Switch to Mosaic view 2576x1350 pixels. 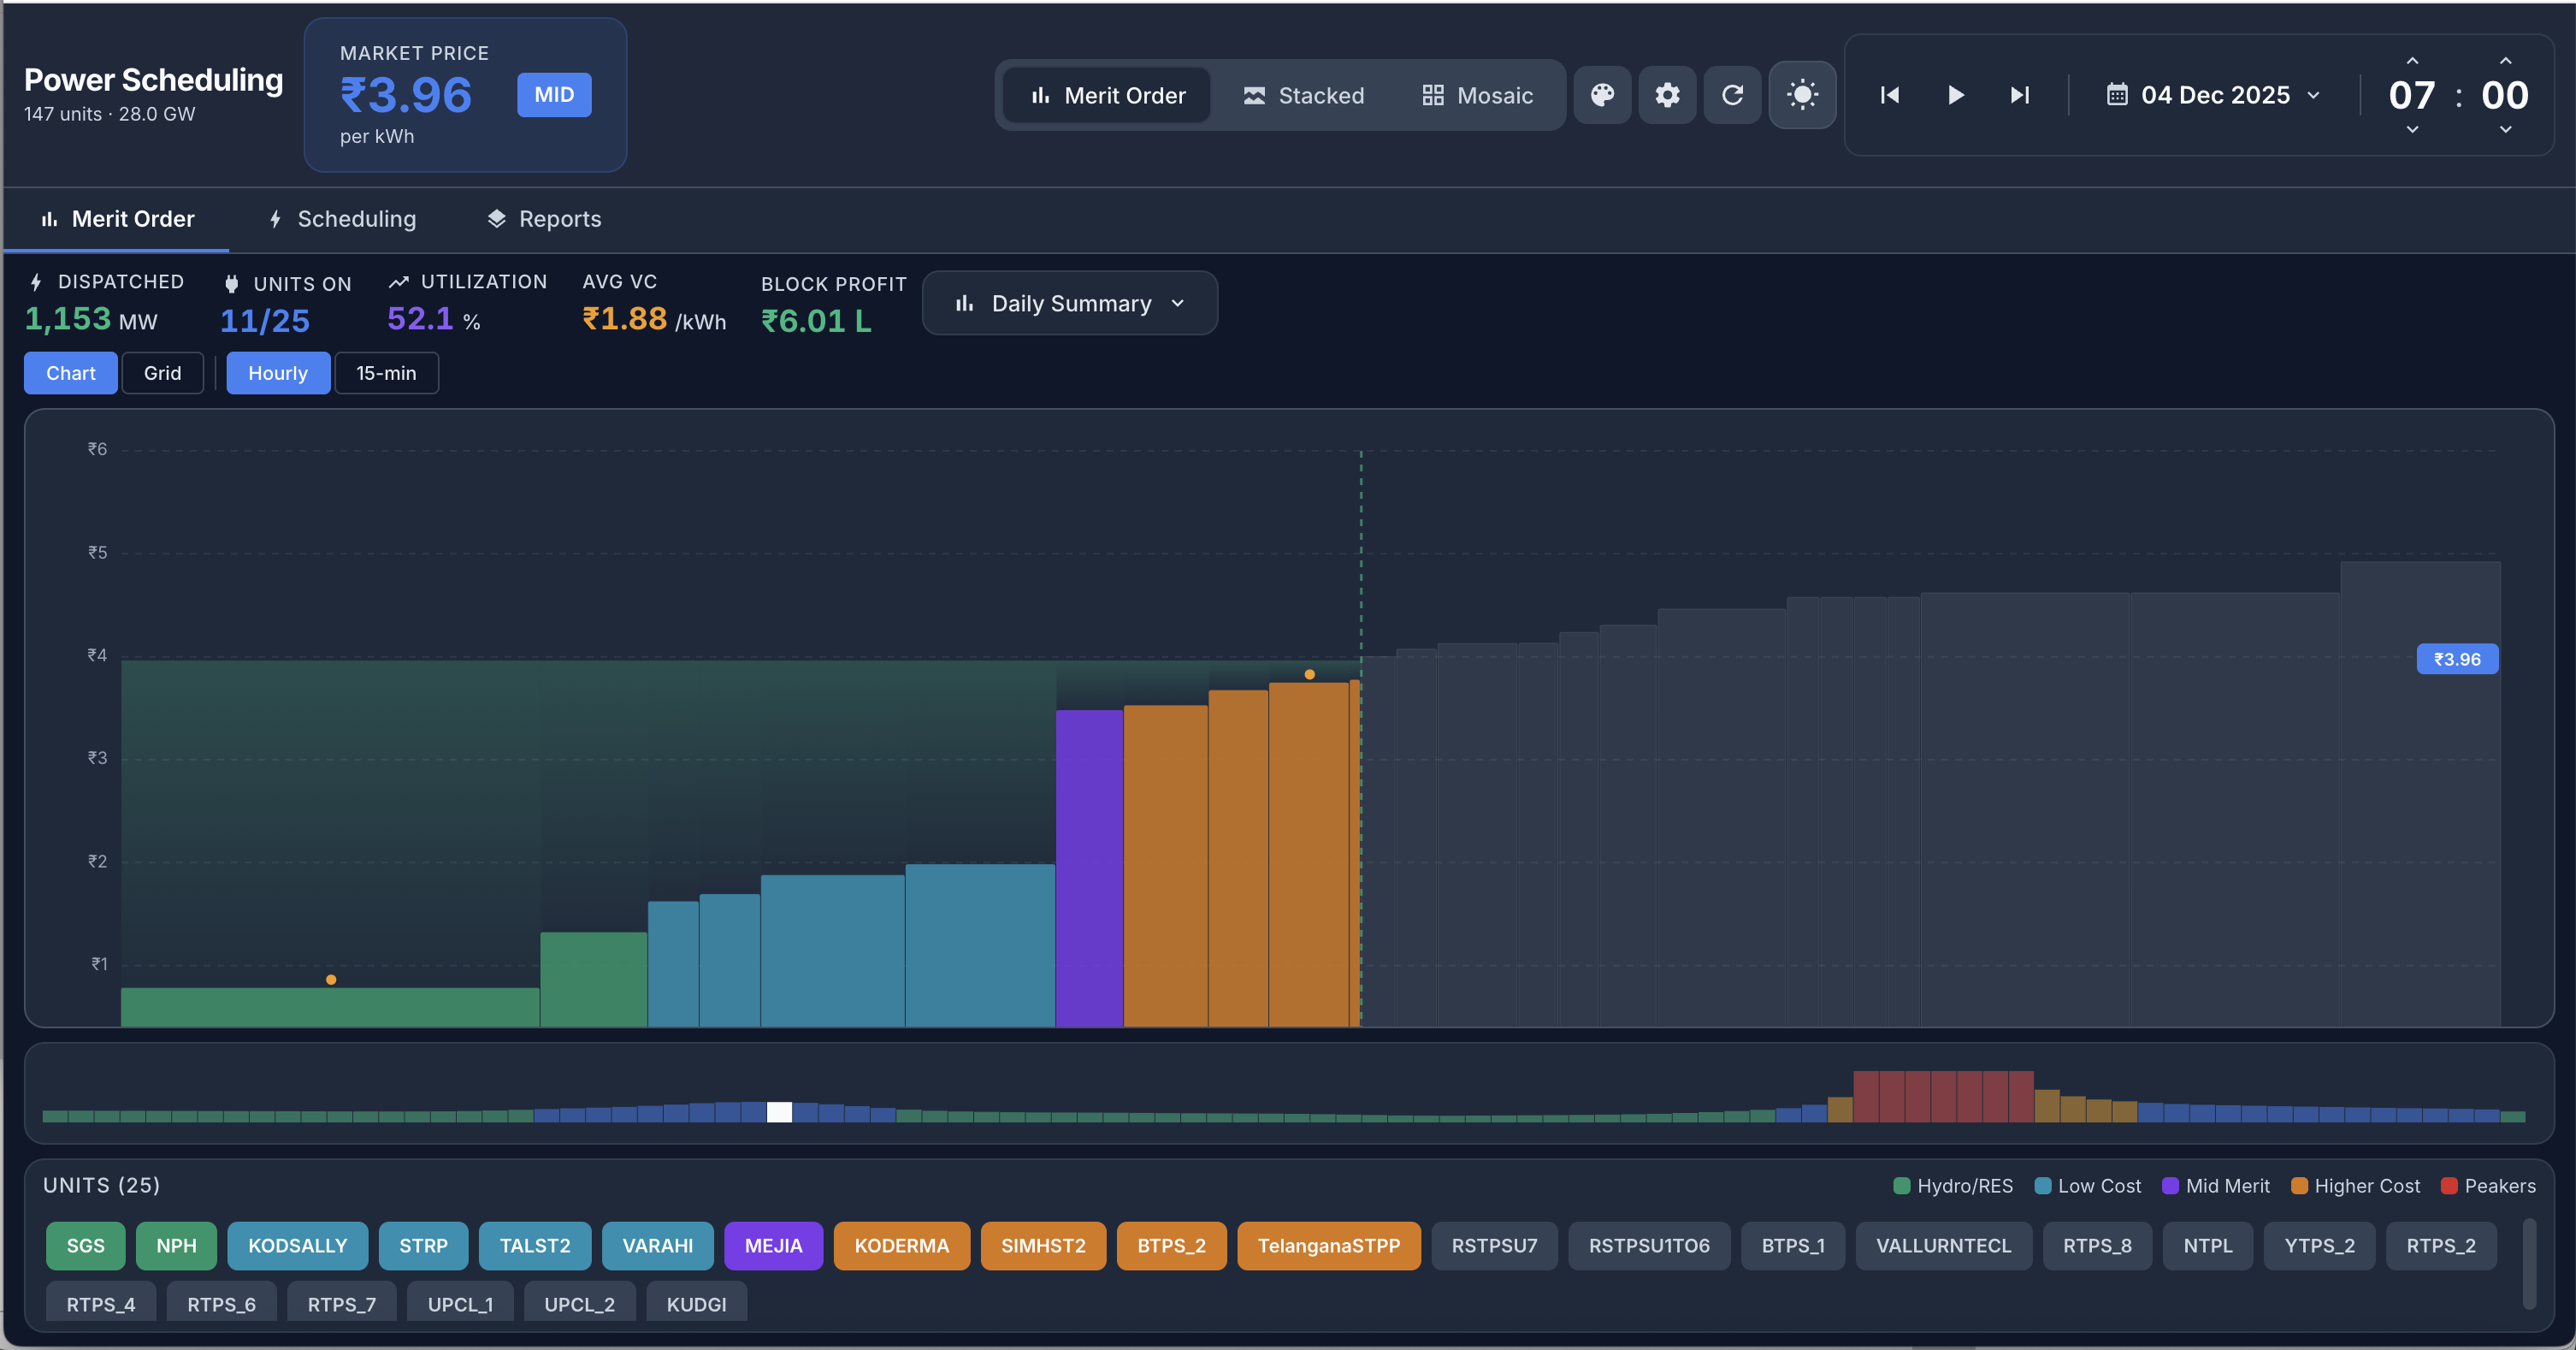pyautogui.click(x=1477, y=96)
